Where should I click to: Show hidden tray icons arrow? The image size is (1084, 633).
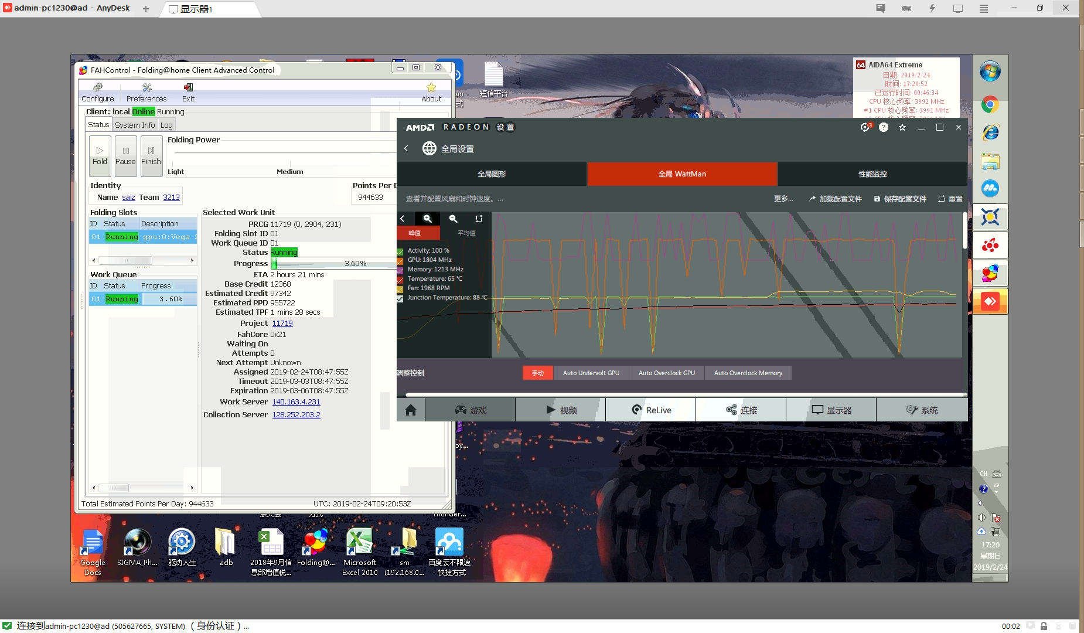click(980, 503)
